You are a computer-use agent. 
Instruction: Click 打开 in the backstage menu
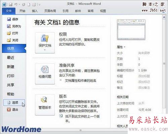[12, 33]
